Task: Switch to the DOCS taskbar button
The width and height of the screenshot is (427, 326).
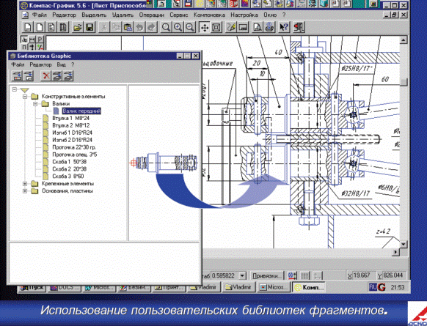Action: click(x=65, y=287)
